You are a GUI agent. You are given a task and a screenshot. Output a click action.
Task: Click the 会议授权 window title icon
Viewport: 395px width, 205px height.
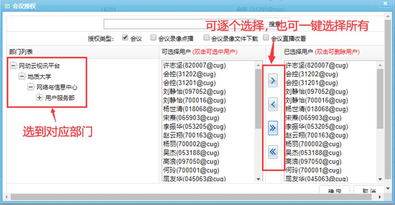[x=7, y=5]
